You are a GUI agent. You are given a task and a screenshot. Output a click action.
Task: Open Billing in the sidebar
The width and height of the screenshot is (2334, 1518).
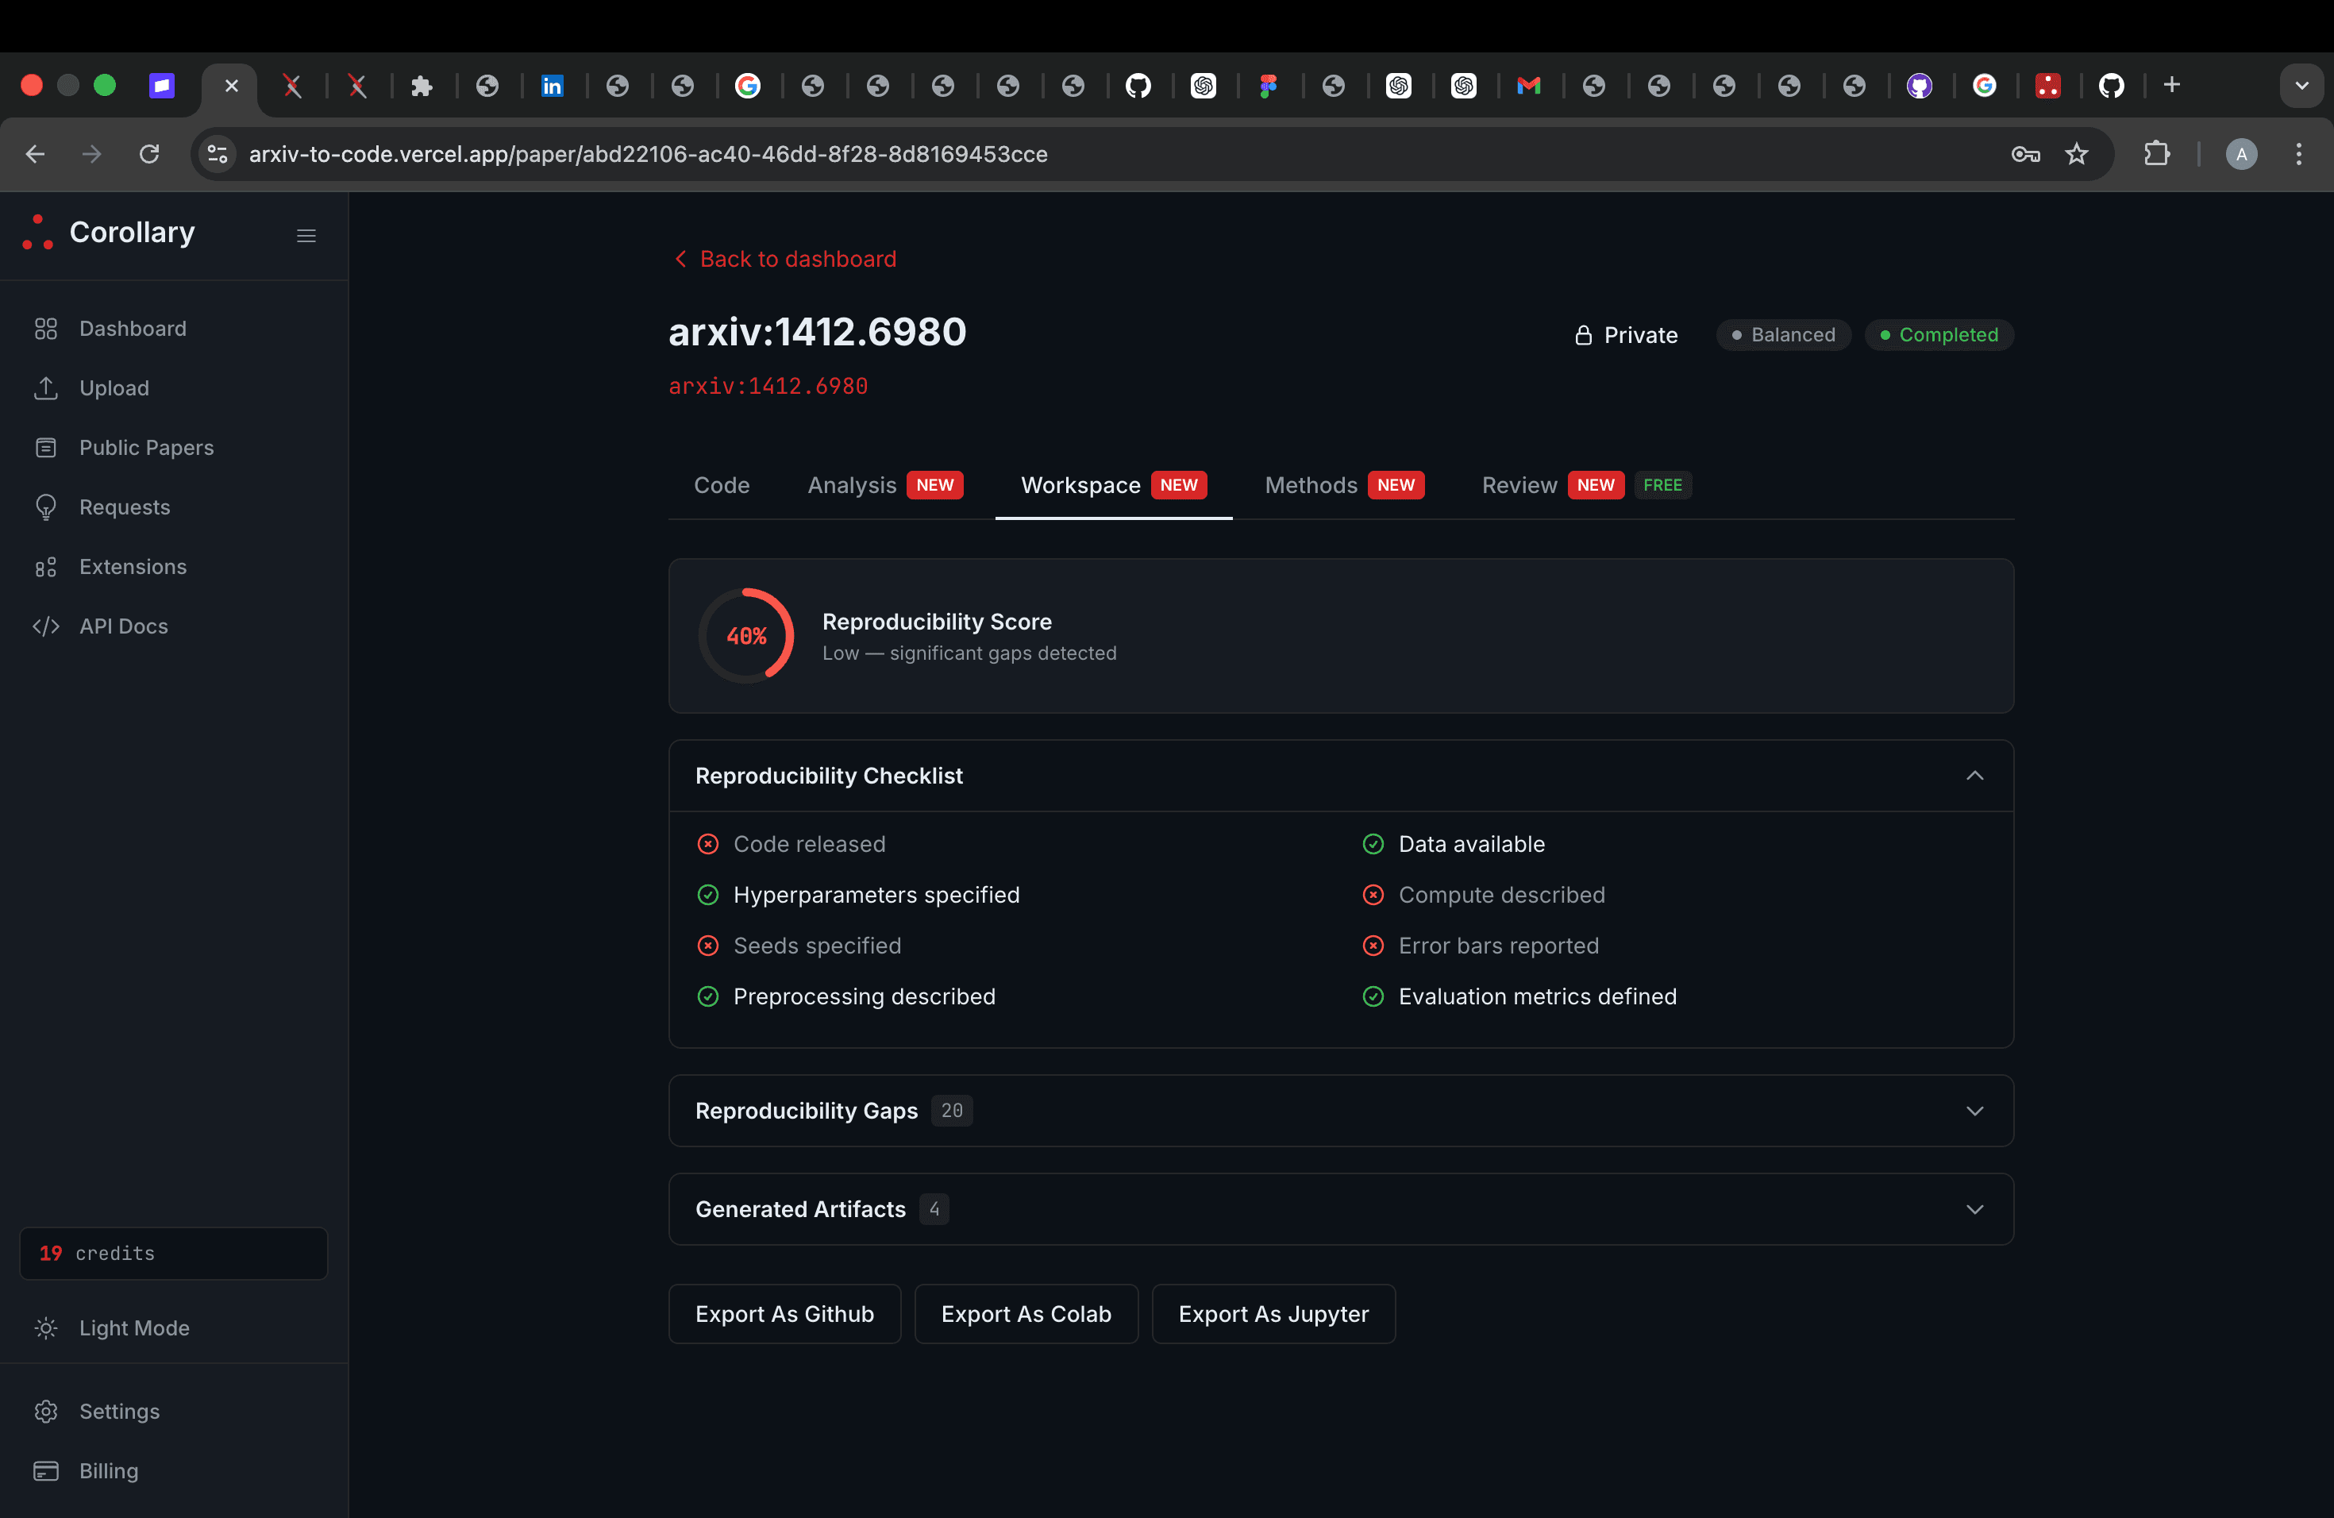pyautogui.click(x=174, y=1471)
